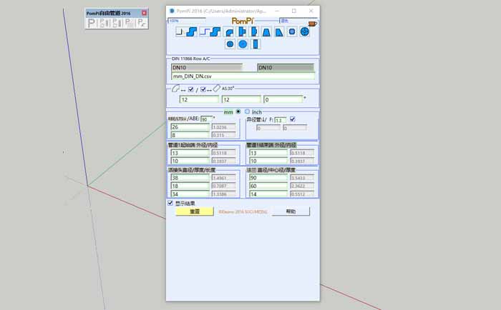Select the inch unit radio button
This screenshot has width=501, height=310.
pos(248,111)
